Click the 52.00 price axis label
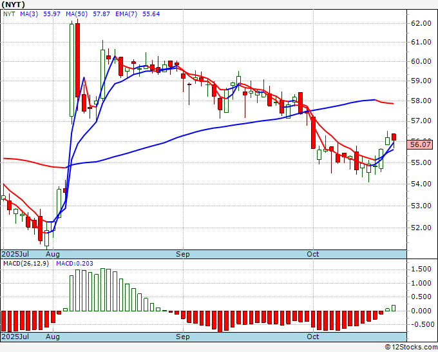Image resolution: width=438 pixels, height=352 pixels. pos(421,228)
